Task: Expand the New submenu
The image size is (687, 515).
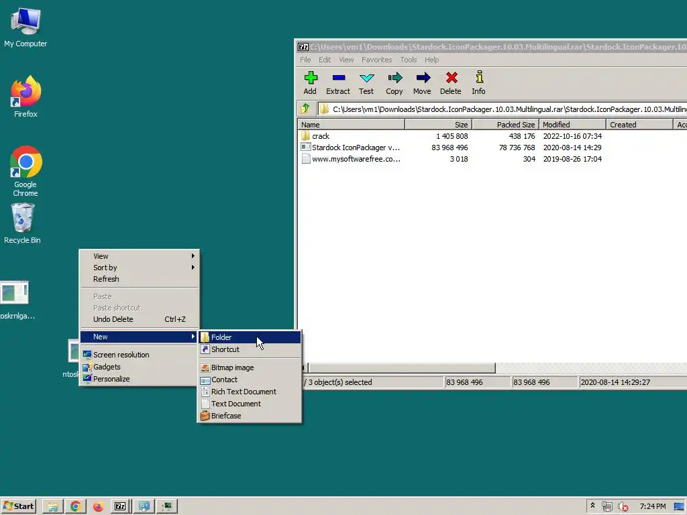Action: coord(140,337)
